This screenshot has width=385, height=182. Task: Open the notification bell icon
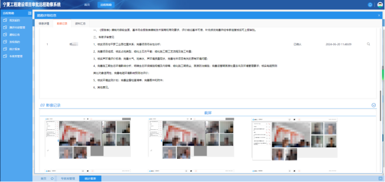click(370, 5)
